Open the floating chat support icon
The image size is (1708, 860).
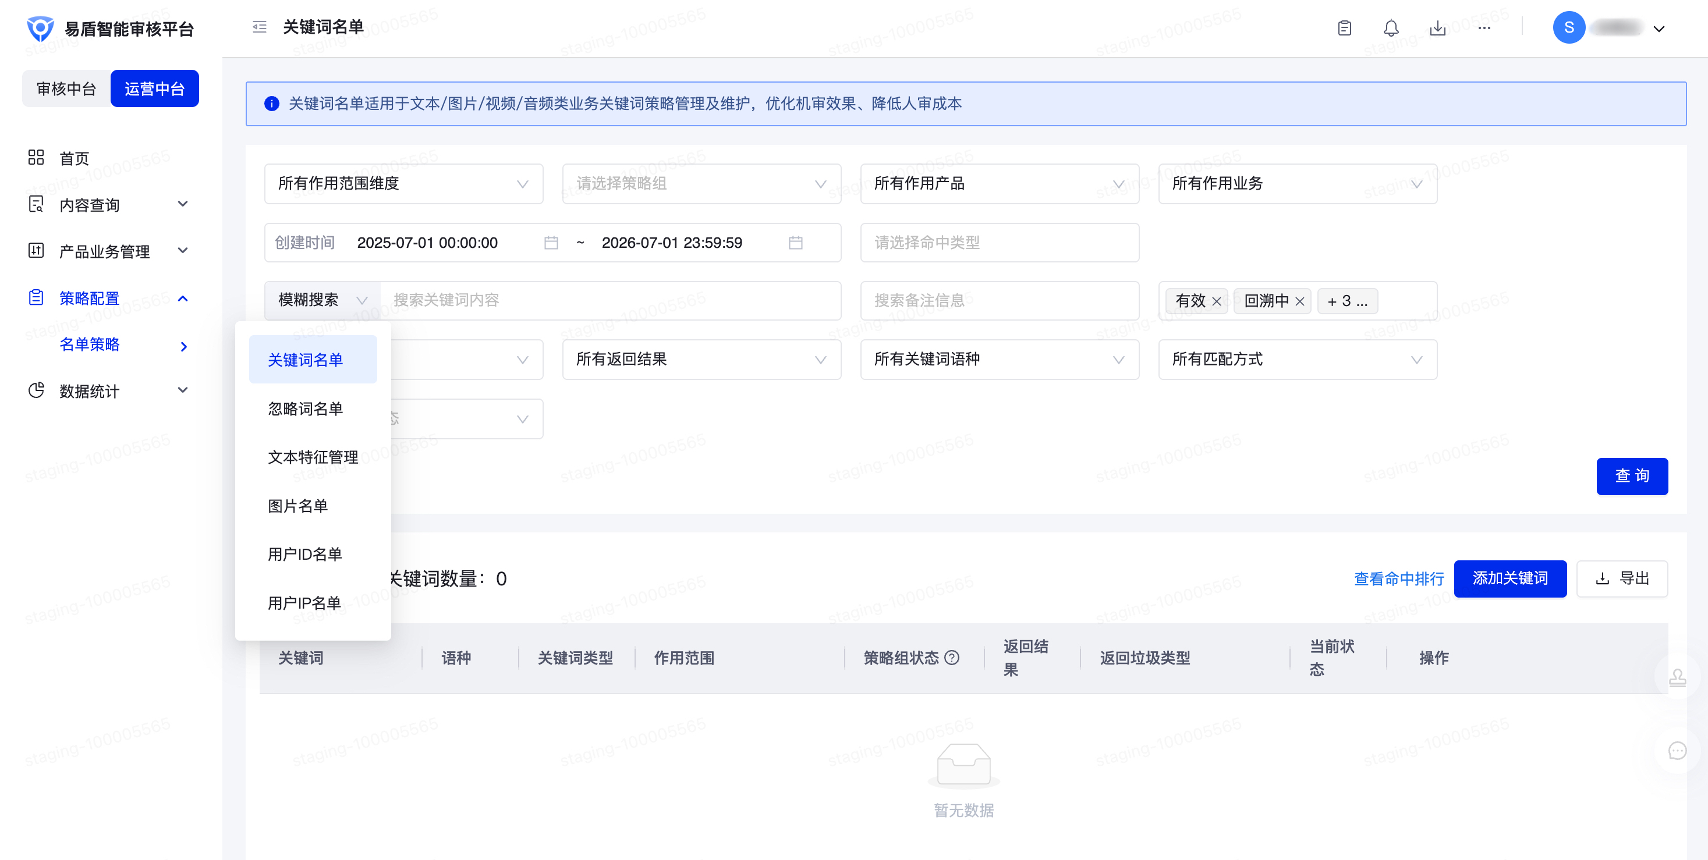point(1678,751)
